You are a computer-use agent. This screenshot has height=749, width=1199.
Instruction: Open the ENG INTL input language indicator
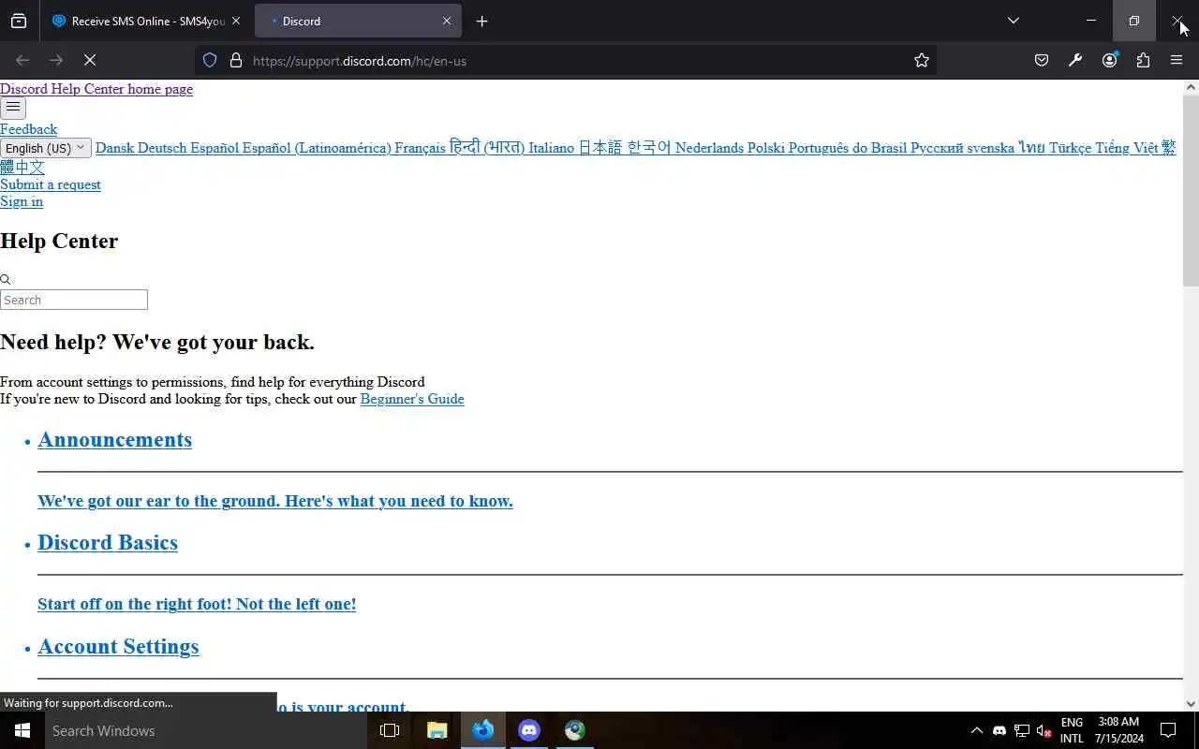pos(1072,730)
